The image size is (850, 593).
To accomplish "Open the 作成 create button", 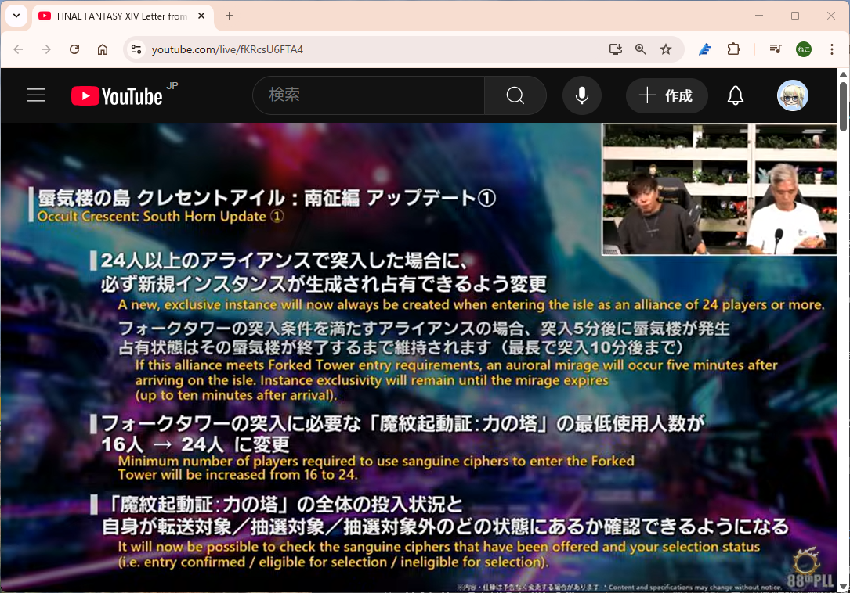I will 667,96.
